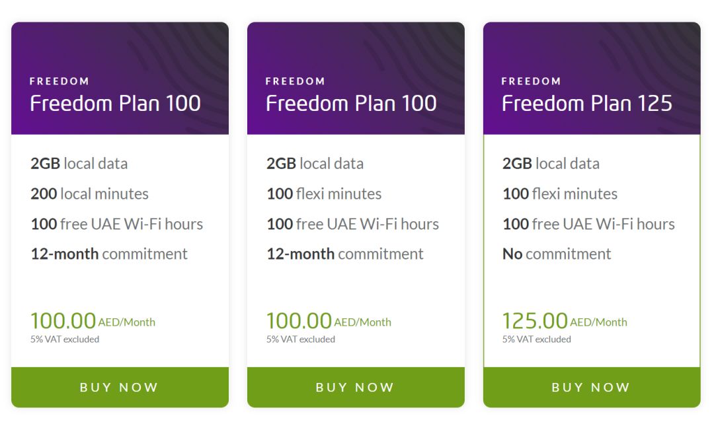Click BUY NOW on the middle Freedom Plan 100
Screen dimensions: 714x422
coord(356,388)
